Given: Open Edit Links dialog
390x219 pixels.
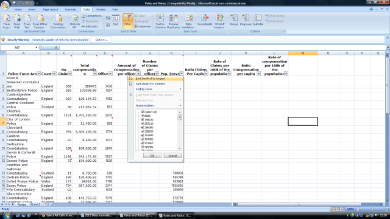Looking at the screenshot, I should [x=90, y=27].
